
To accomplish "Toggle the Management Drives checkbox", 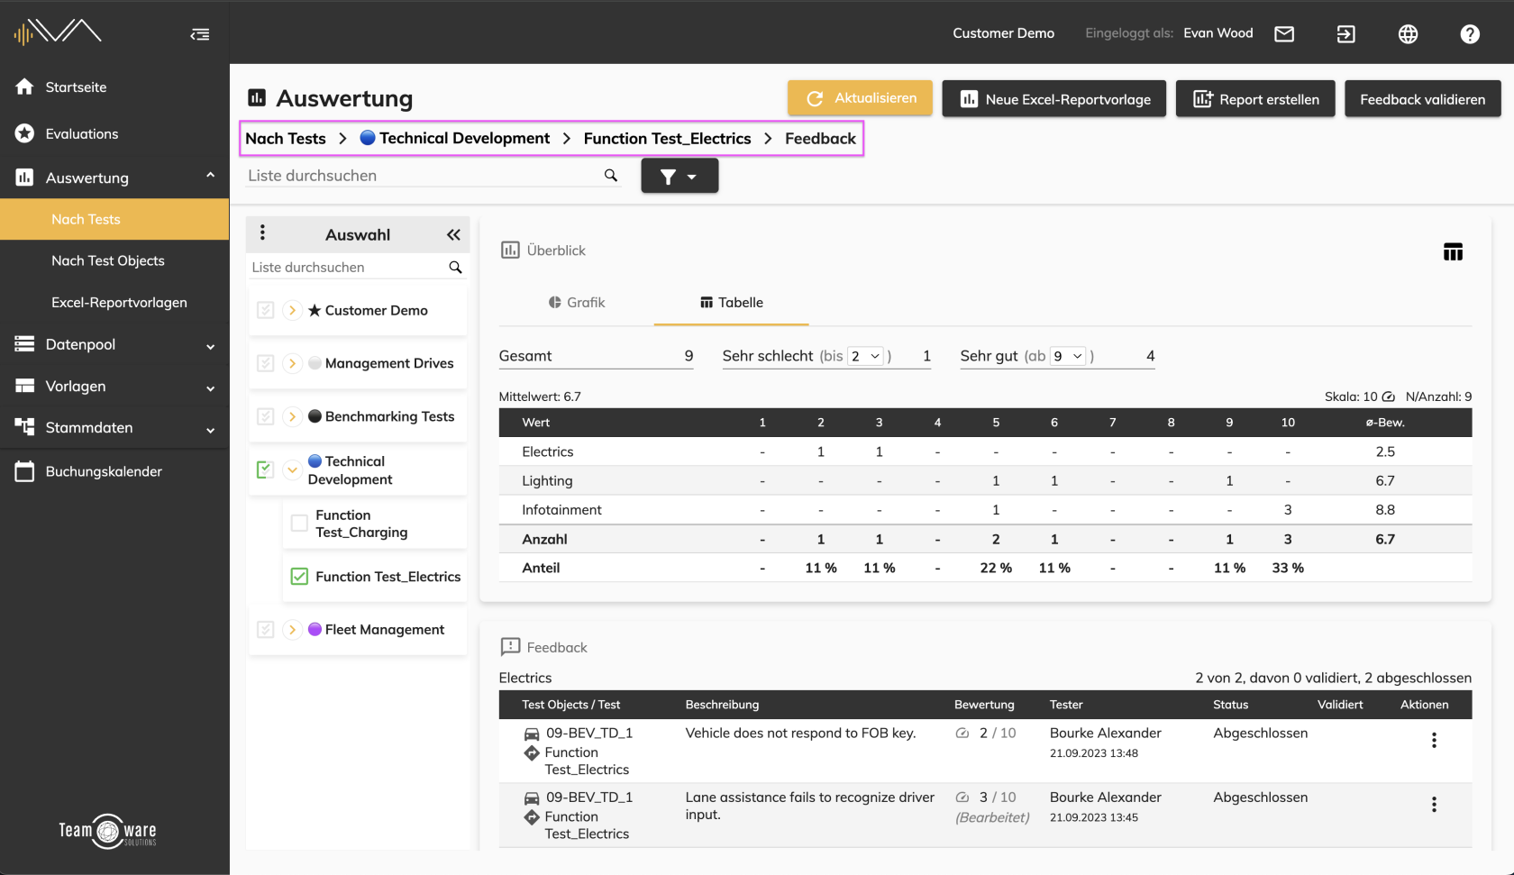I will (x=265, y=363).
